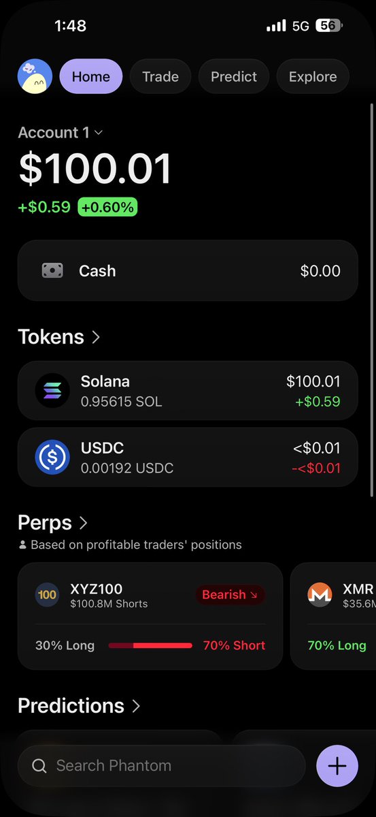Open the Predictions section chevron
376x817 pixels.
click(x=136, y=706)
